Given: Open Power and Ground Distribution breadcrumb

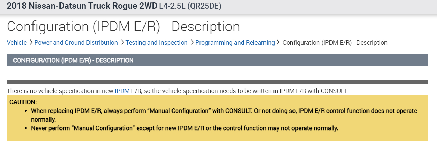Looking at the screenshot, I should (x=76, y=43).
